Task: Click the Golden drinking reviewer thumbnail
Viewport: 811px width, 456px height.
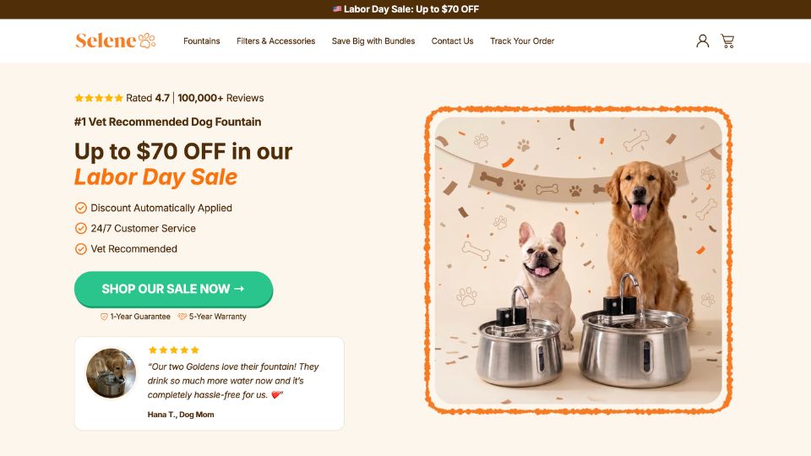Action: [111, 372]
